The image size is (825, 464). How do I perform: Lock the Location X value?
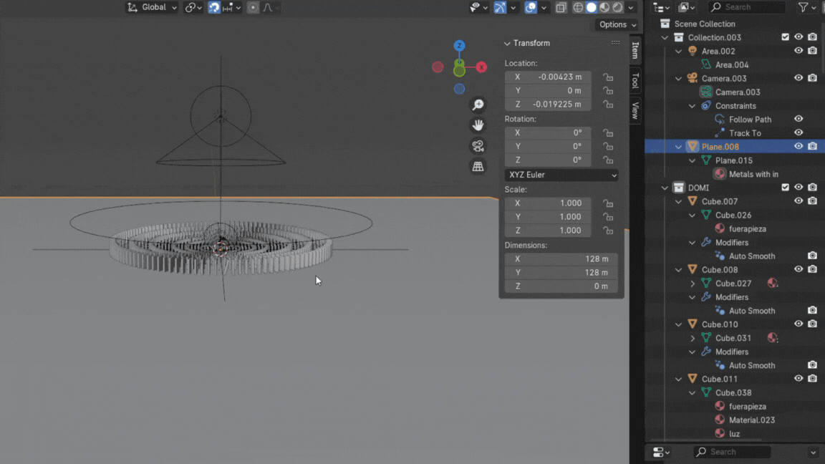[x=607, y=77]
